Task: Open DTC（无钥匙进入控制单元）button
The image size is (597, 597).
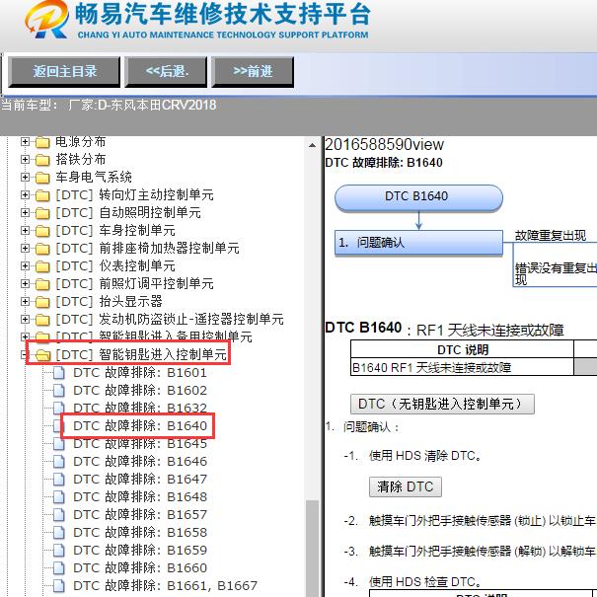Action: pos(442,404)
